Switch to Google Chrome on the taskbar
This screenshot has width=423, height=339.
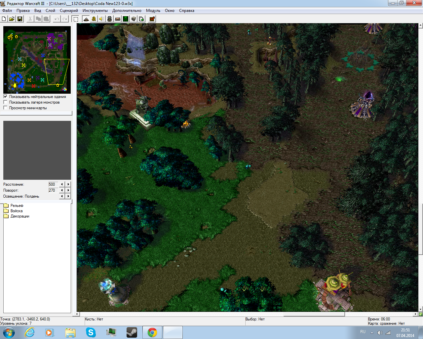click(152, 332)
